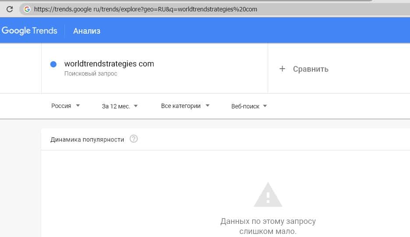Click the browser URL address bar
The width and height of the screenshot is (410, 237).
tap(175, 9)
